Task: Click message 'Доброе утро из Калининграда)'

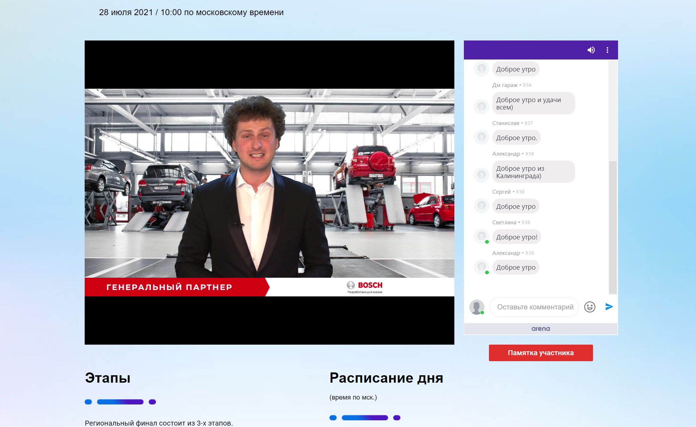Action: click(534, 172)
